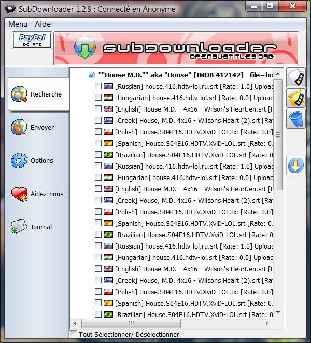Open the Menu menu
Viewport: 311px width, 343px height.
18,24
